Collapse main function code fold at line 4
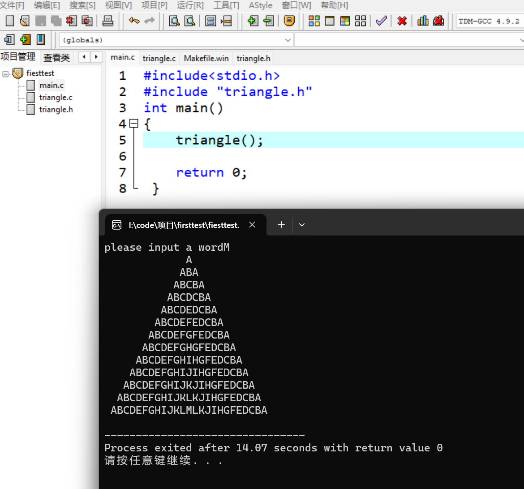Image resolution: width=524 pixels, height=489 pixels. tap(133, 124)
